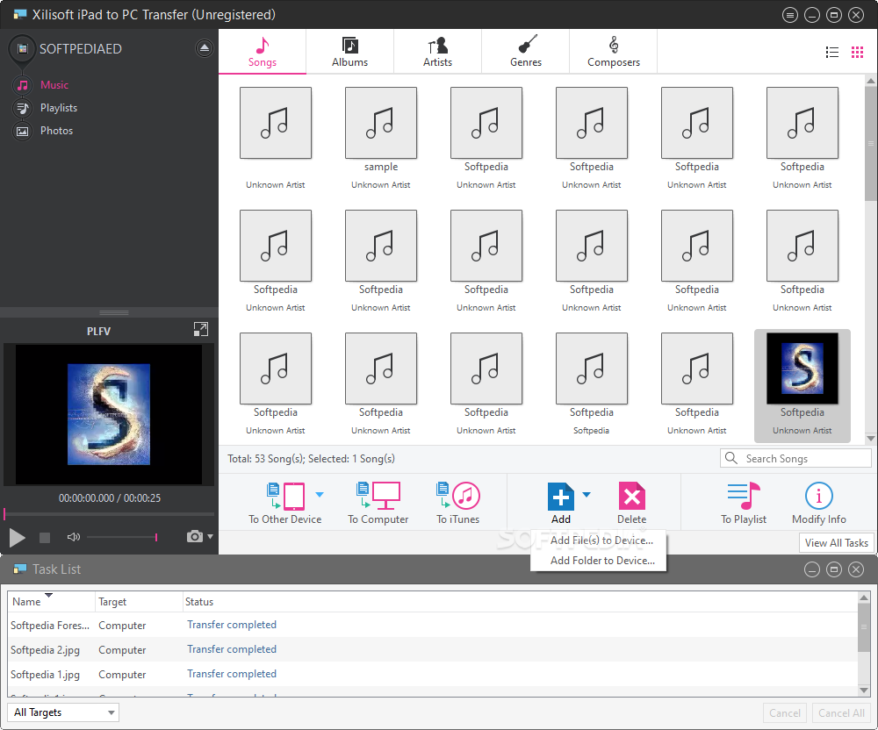
Task: Expand the preview to full-size view
Action: tap(200, 330)
